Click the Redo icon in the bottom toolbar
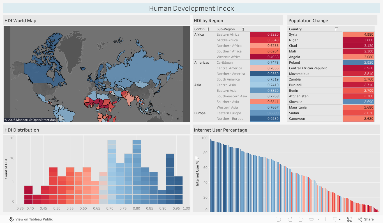The image size is (383, 223). click(x=290, y=219)
